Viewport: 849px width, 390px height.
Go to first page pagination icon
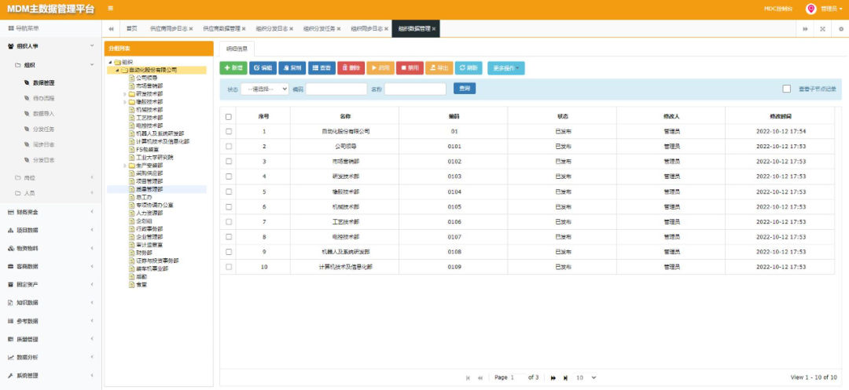tap(469, 378)
